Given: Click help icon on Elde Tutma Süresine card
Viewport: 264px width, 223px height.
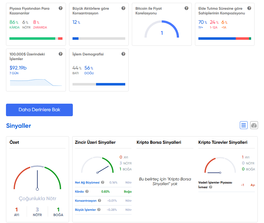Looking at the screenshot, I should 249,8.
